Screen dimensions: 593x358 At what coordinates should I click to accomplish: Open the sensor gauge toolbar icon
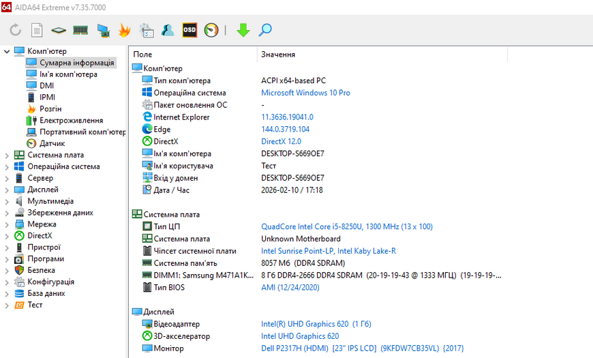[211, 30]
